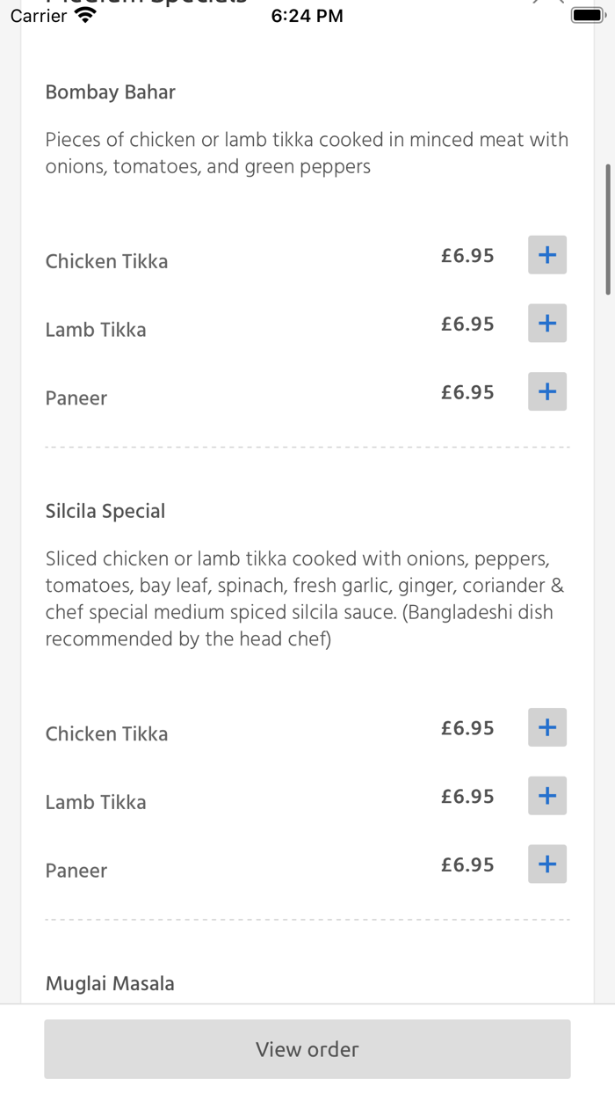
Task: Open the Bombay Bahar dish title
Action: click(110, 91)
